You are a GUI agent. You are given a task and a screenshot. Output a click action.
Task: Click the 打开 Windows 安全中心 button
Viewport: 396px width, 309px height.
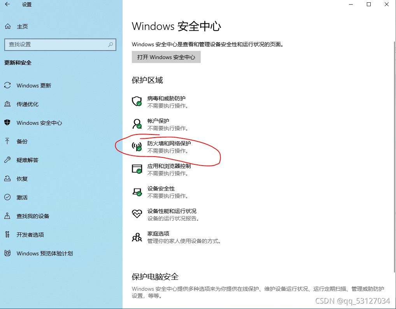(x=166, y=57)
